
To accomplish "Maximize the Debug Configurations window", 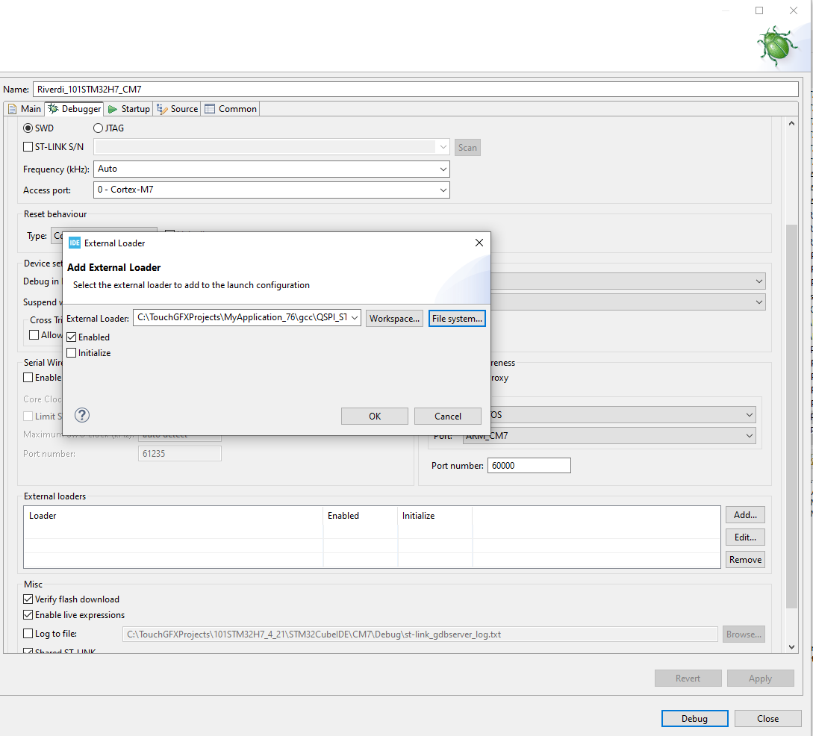I will [x=759, y=10].
